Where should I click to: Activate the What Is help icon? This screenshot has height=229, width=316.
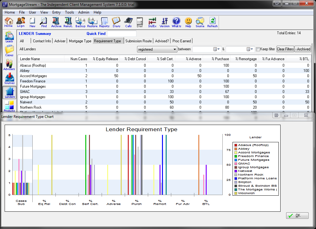coord(176,22)
